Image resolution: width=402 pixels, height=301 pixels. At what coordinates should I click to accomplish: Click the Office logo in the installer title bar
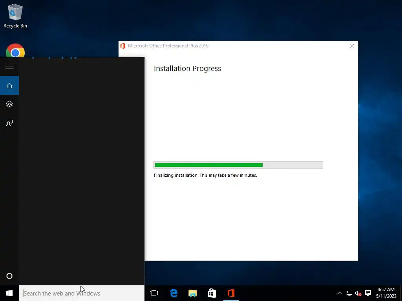click(123, 46)
